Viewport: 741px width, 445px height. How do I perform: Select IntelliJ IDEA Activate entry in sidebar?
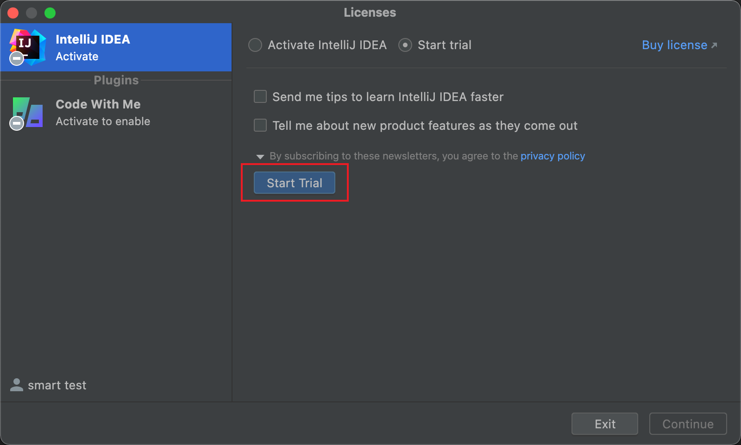[x=116, y=47]
